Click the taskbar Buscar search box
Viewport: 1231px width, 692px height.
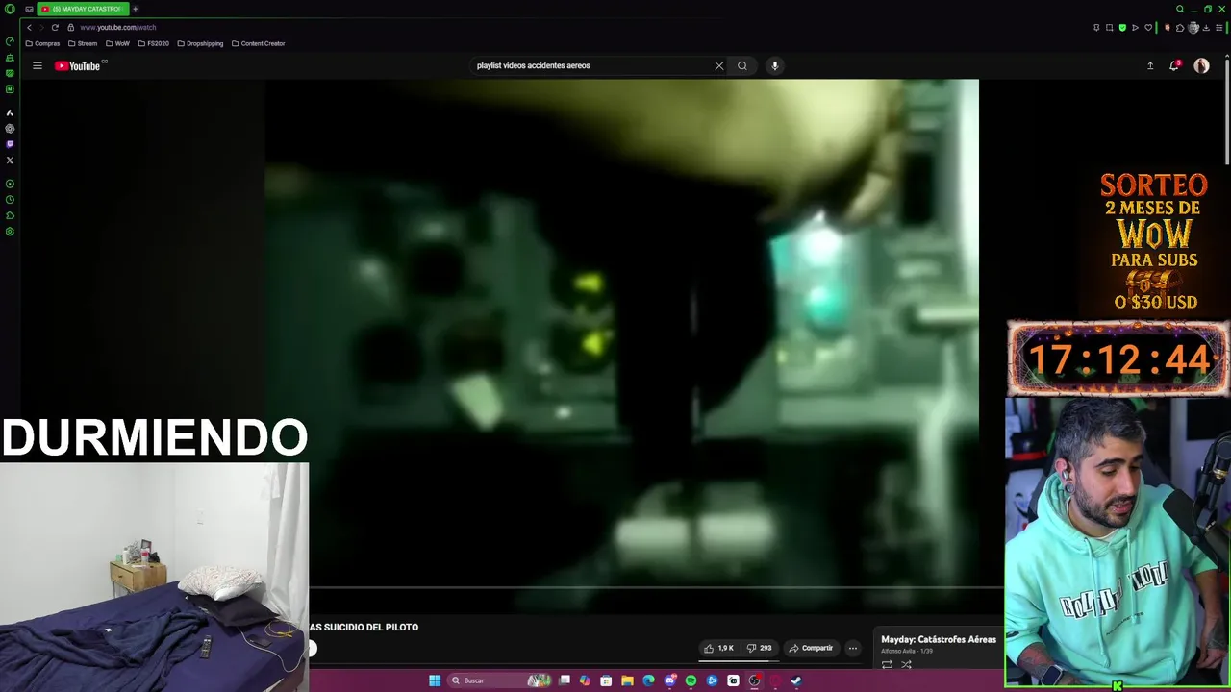click(499, 680)
